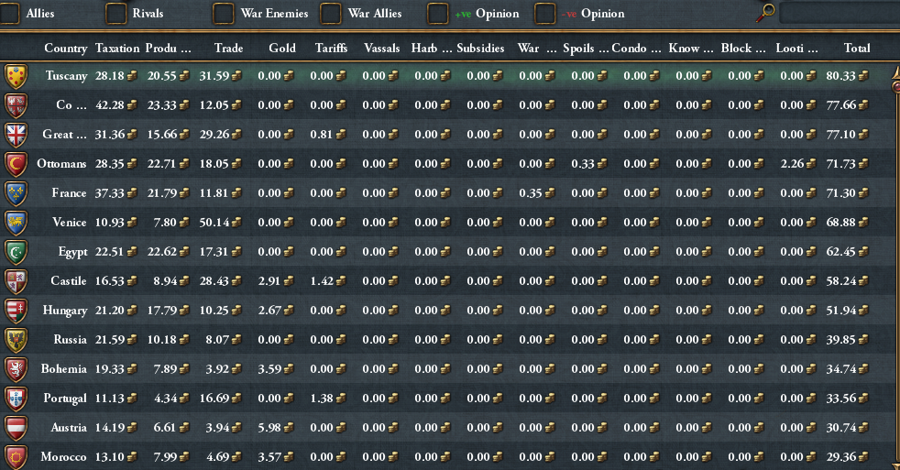Sort by Looting column header
The width and height of the screenshot is (900, 470).
click(x=796, y=49)
